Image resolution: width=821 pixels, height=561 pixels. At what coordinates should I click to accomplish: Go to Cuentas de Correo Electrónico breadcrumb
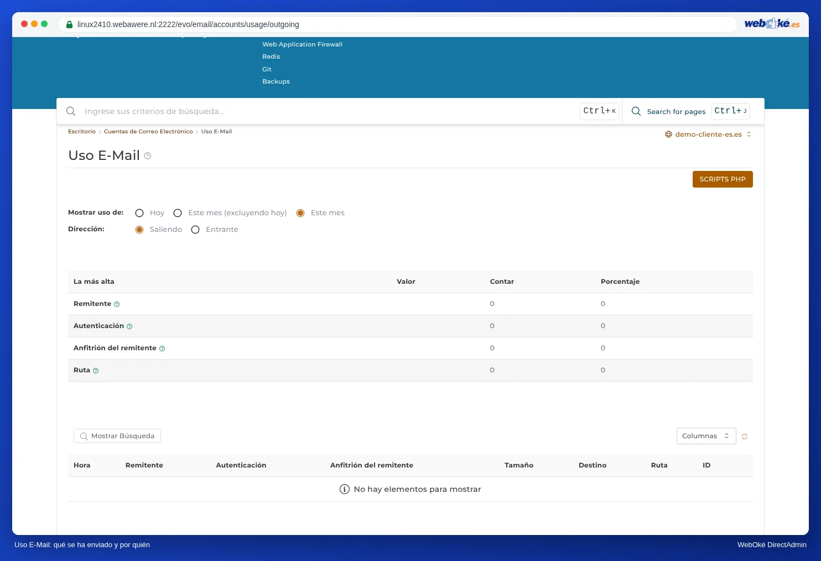tap(148, 132)
